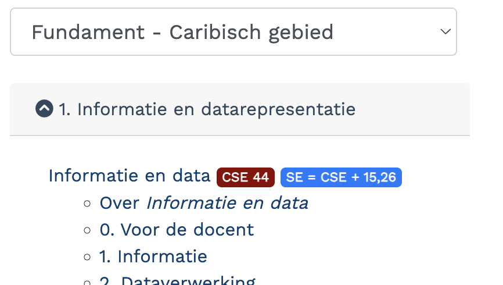This screenshot has height=285, width=503.
Task: Open the "Informatie en data" module link
Action: click(129, 176)
